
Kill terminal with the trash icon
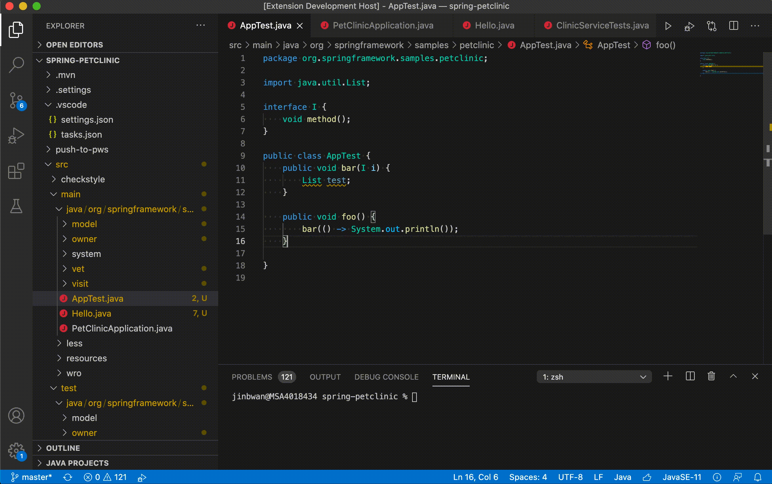(711, 376)
